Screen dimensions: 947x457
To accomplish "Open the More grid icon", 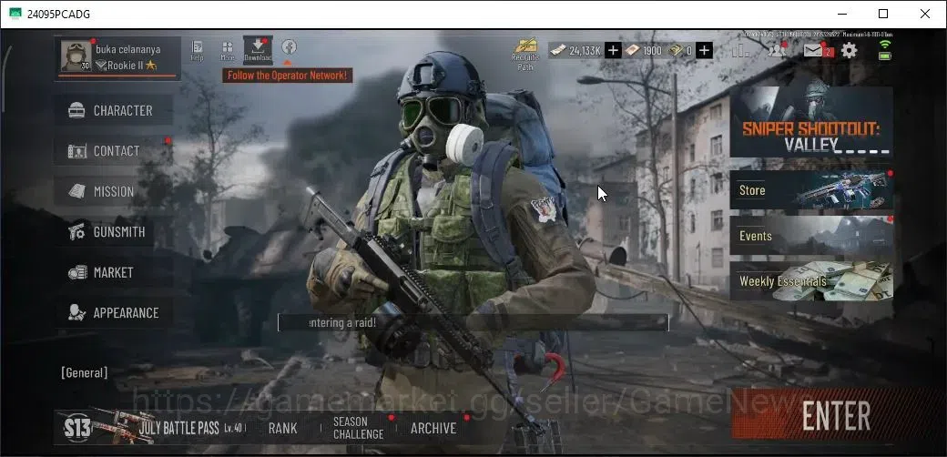I will pyautogui.click(x=228, y=51).
